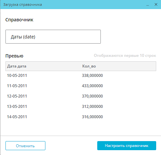Select the row dated 12-05-2011
Viewport: 161px width, 155px height.
(81, 96)
